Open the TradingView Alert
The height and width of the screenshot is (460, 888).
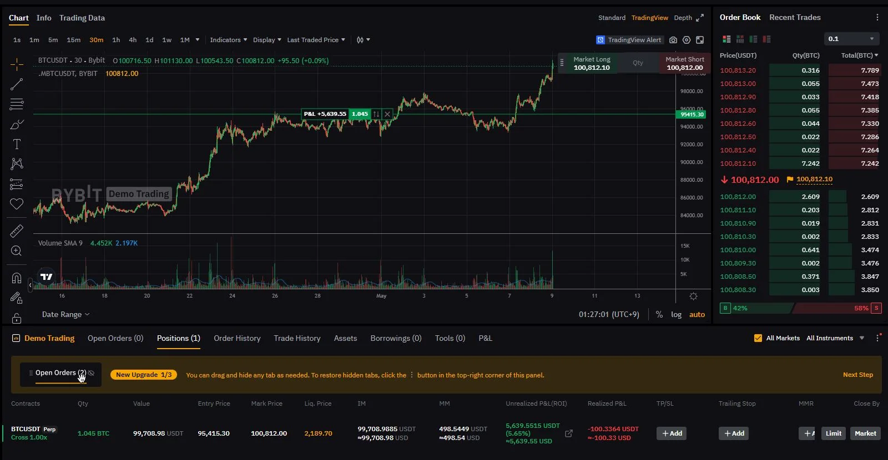pos(629,40)
